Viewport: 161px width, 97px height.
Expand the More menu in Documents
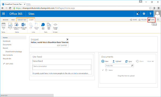click(151, 61)
